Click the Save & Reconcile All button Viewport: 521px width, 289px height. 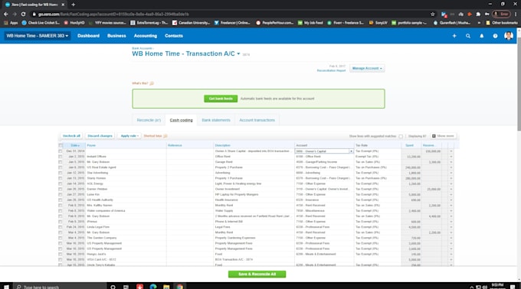point(257,274)
